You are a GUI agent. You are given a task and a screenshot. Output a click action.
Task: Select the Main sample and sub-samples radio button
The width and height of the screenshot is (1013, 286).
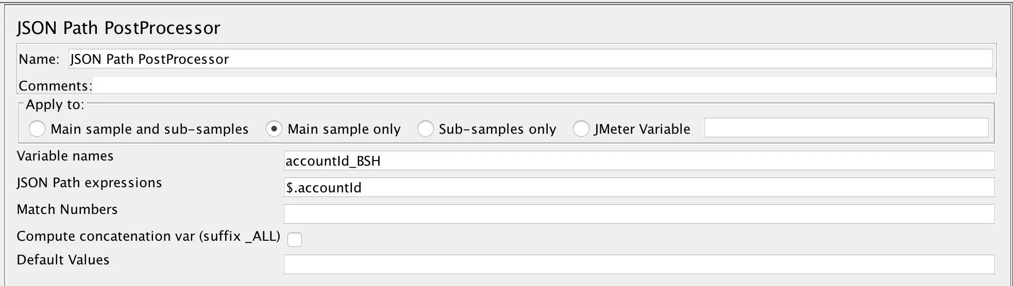[37, 129]
